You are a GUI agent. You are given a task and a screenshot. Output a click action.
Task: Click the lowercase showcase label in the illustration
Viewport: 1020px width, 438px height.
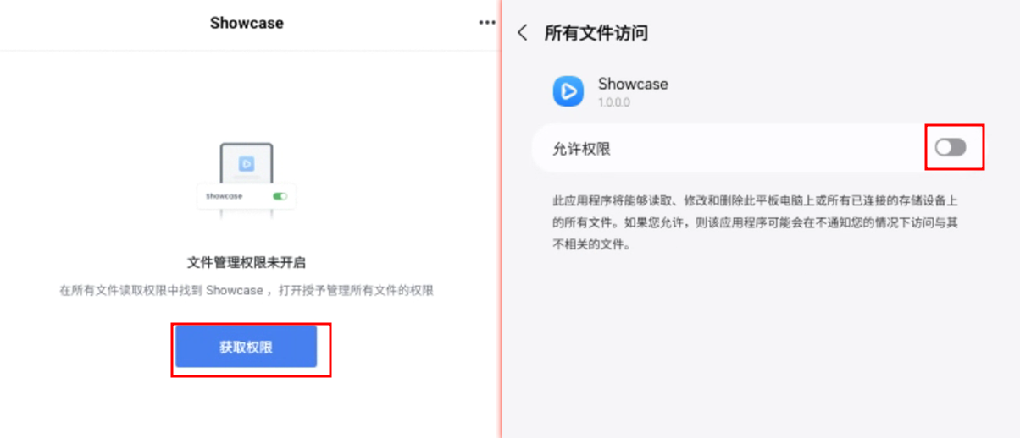click(224, 196)
